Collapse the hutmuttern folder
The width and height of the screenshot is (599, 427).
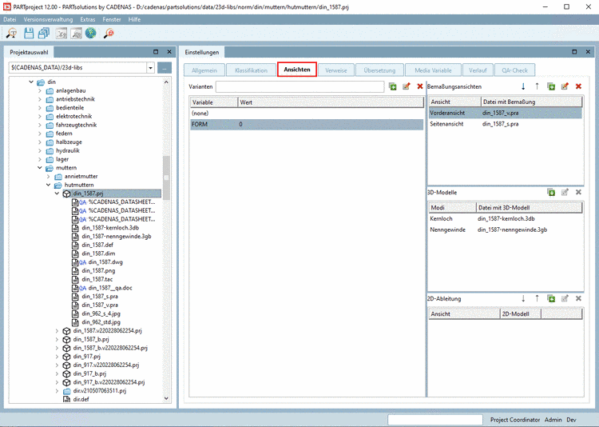[48, 185]
